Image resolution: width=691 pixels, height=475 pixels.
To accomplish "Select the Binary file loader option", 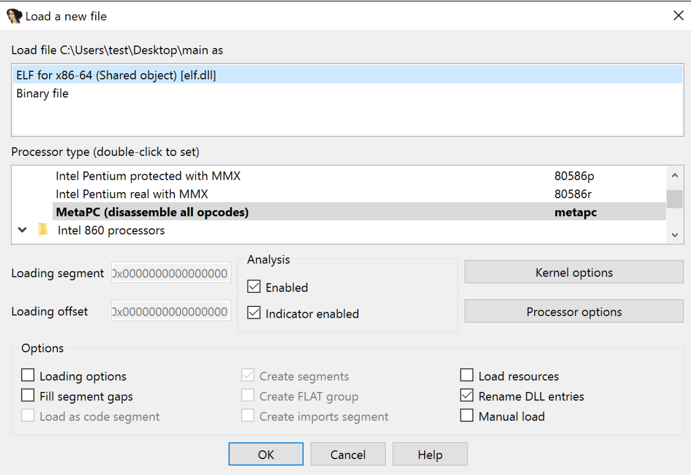I will point(43,93).
